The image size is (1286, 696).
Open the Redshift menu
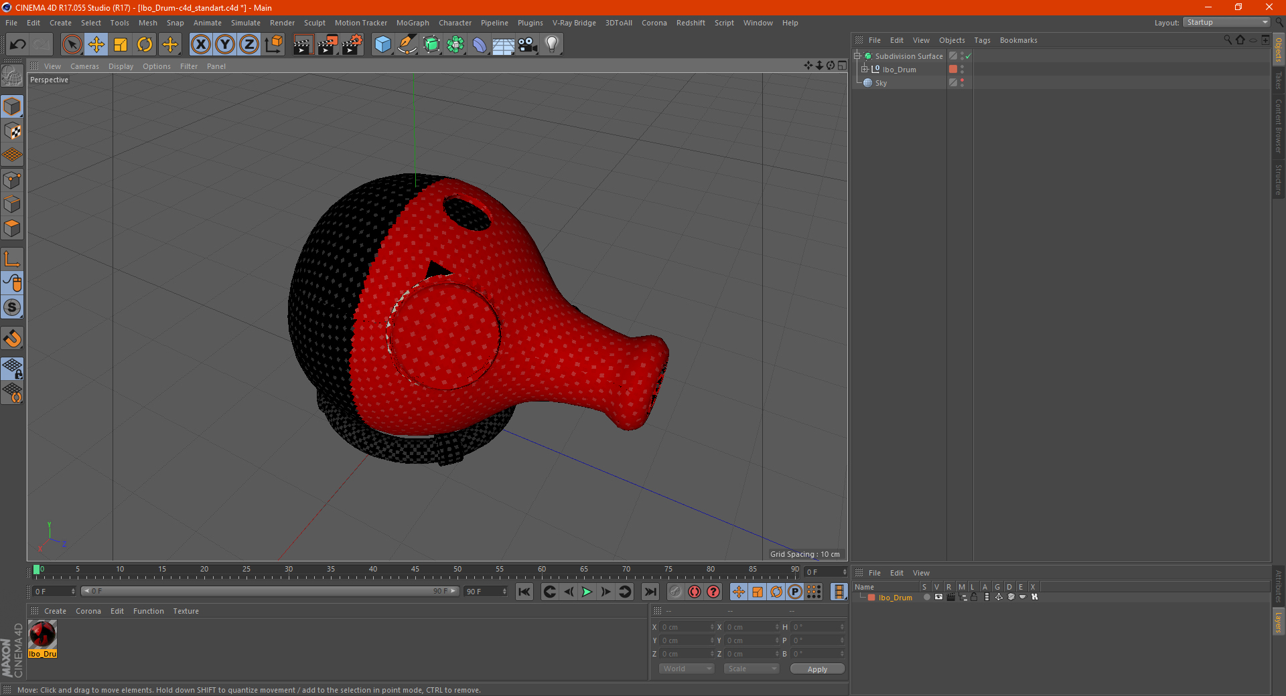point(691,23)
